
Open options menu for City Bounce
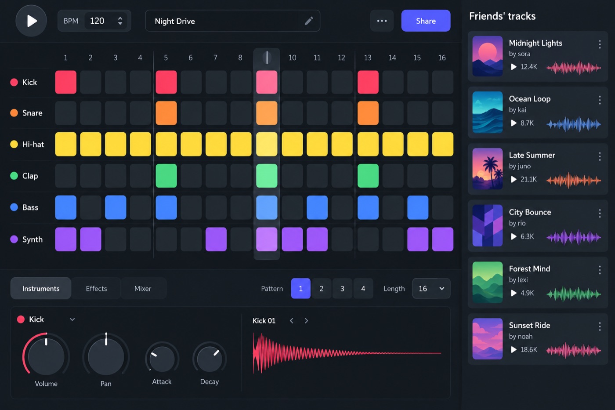point(600,214)
